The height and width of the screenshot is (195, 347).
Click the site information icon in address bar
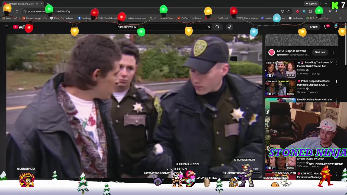coord(25,11)
